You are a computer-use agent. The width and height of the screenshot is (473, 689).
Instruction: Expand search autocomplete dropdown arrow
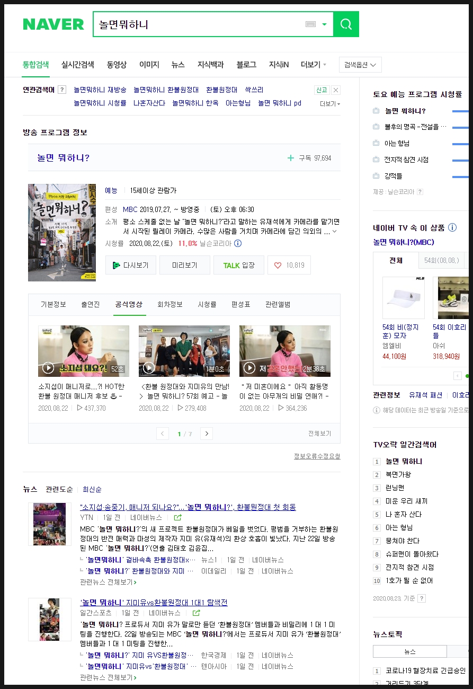pos(324,24)
